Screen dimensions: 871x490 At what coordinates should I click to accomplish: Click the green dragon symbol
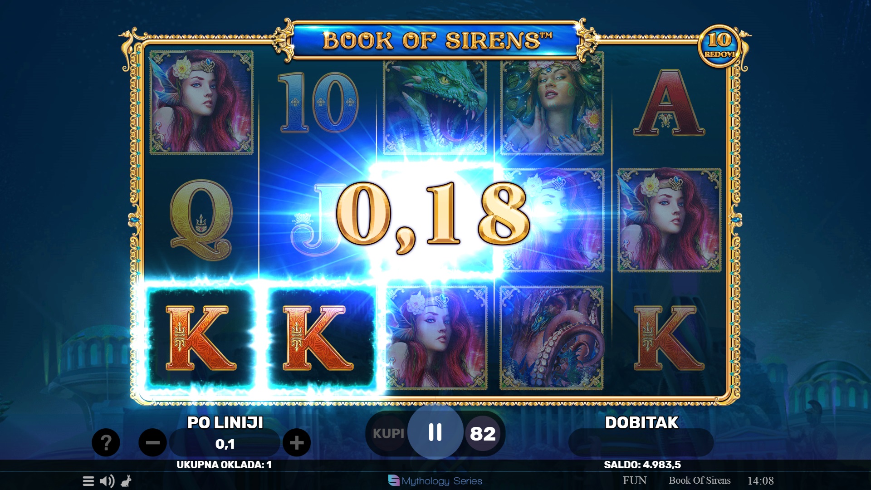pos(435,108)
